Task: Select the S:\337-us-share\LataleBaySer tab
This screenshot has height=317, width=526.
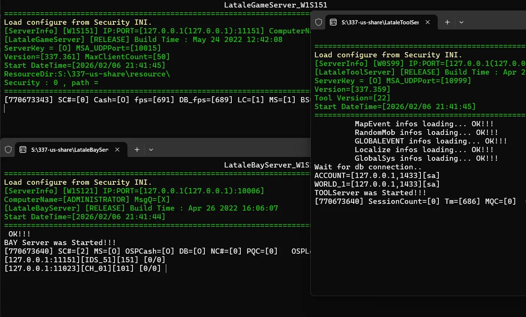Action: (x=69, y=150)
